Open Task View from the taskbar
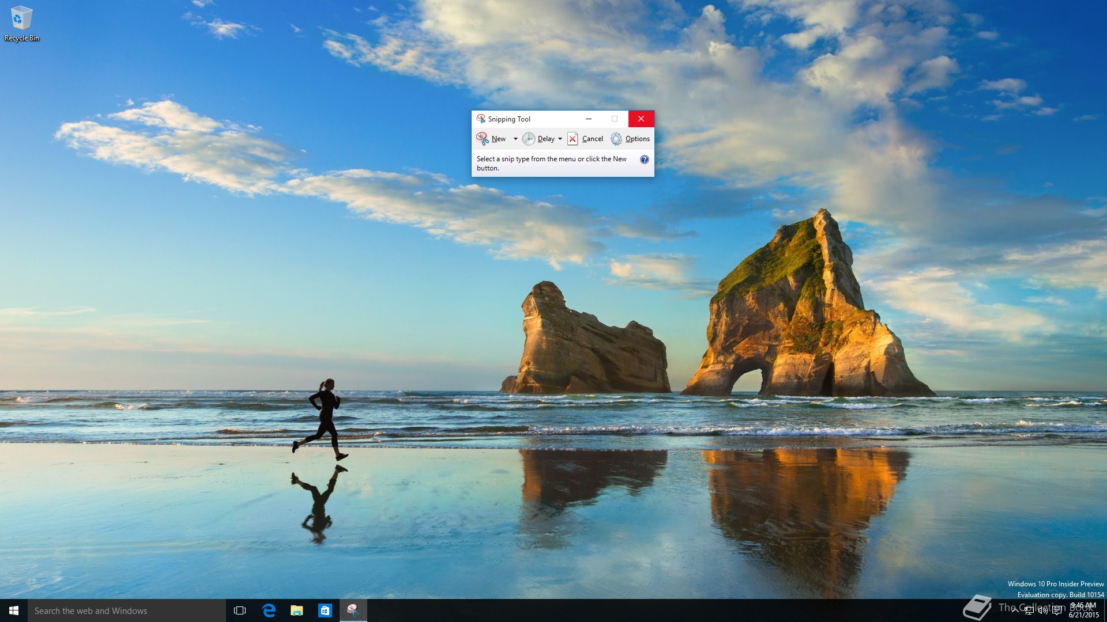 tap(240, 610)
